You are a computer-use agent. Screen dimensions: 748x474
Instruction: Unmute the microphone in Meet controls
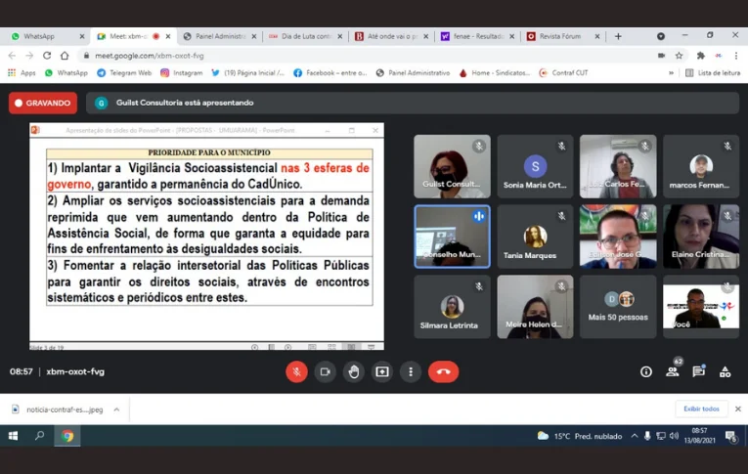click(x=296, y=371)
